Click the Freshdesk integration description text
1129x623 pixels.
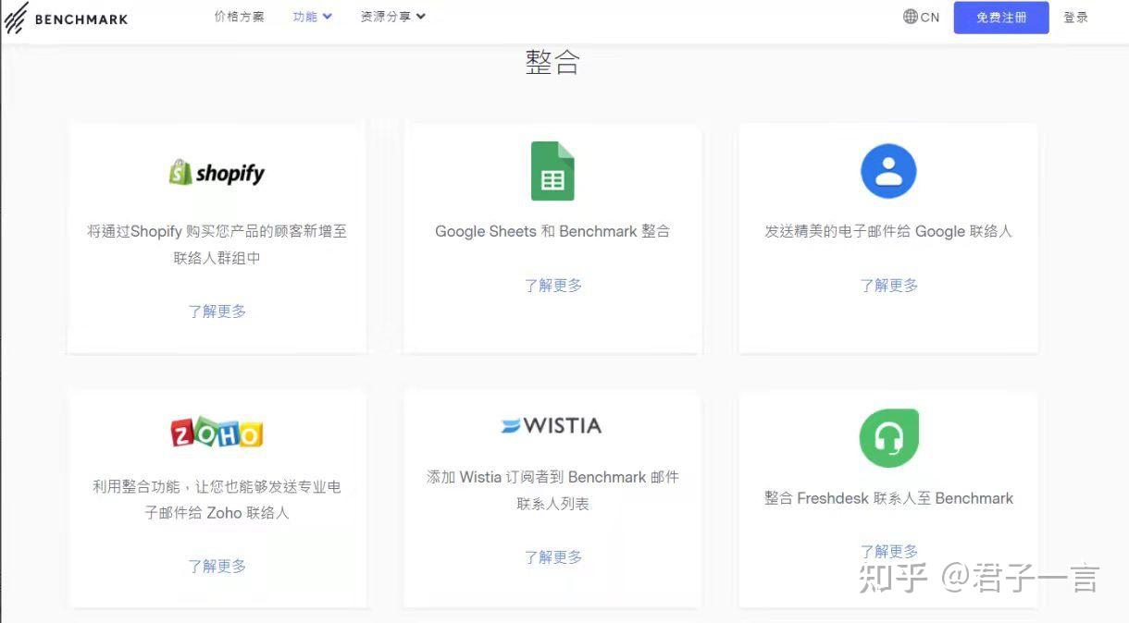888,498
